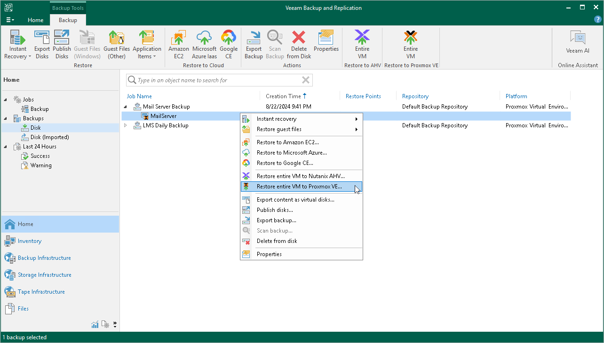The height and width of the screenshot is (343, 604).
Task: Open the Restore guest files context submenu
Action: point(302,129)
